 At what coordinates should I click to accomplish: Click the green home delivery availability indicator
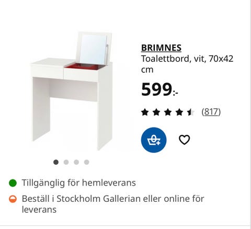(x=13, y=183)
